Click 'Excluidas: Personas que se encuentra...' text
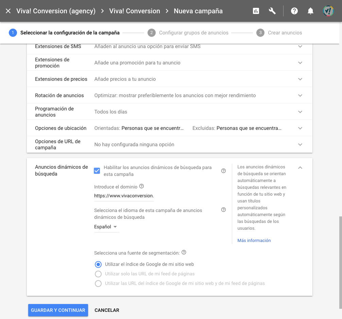 coord(237,128)
